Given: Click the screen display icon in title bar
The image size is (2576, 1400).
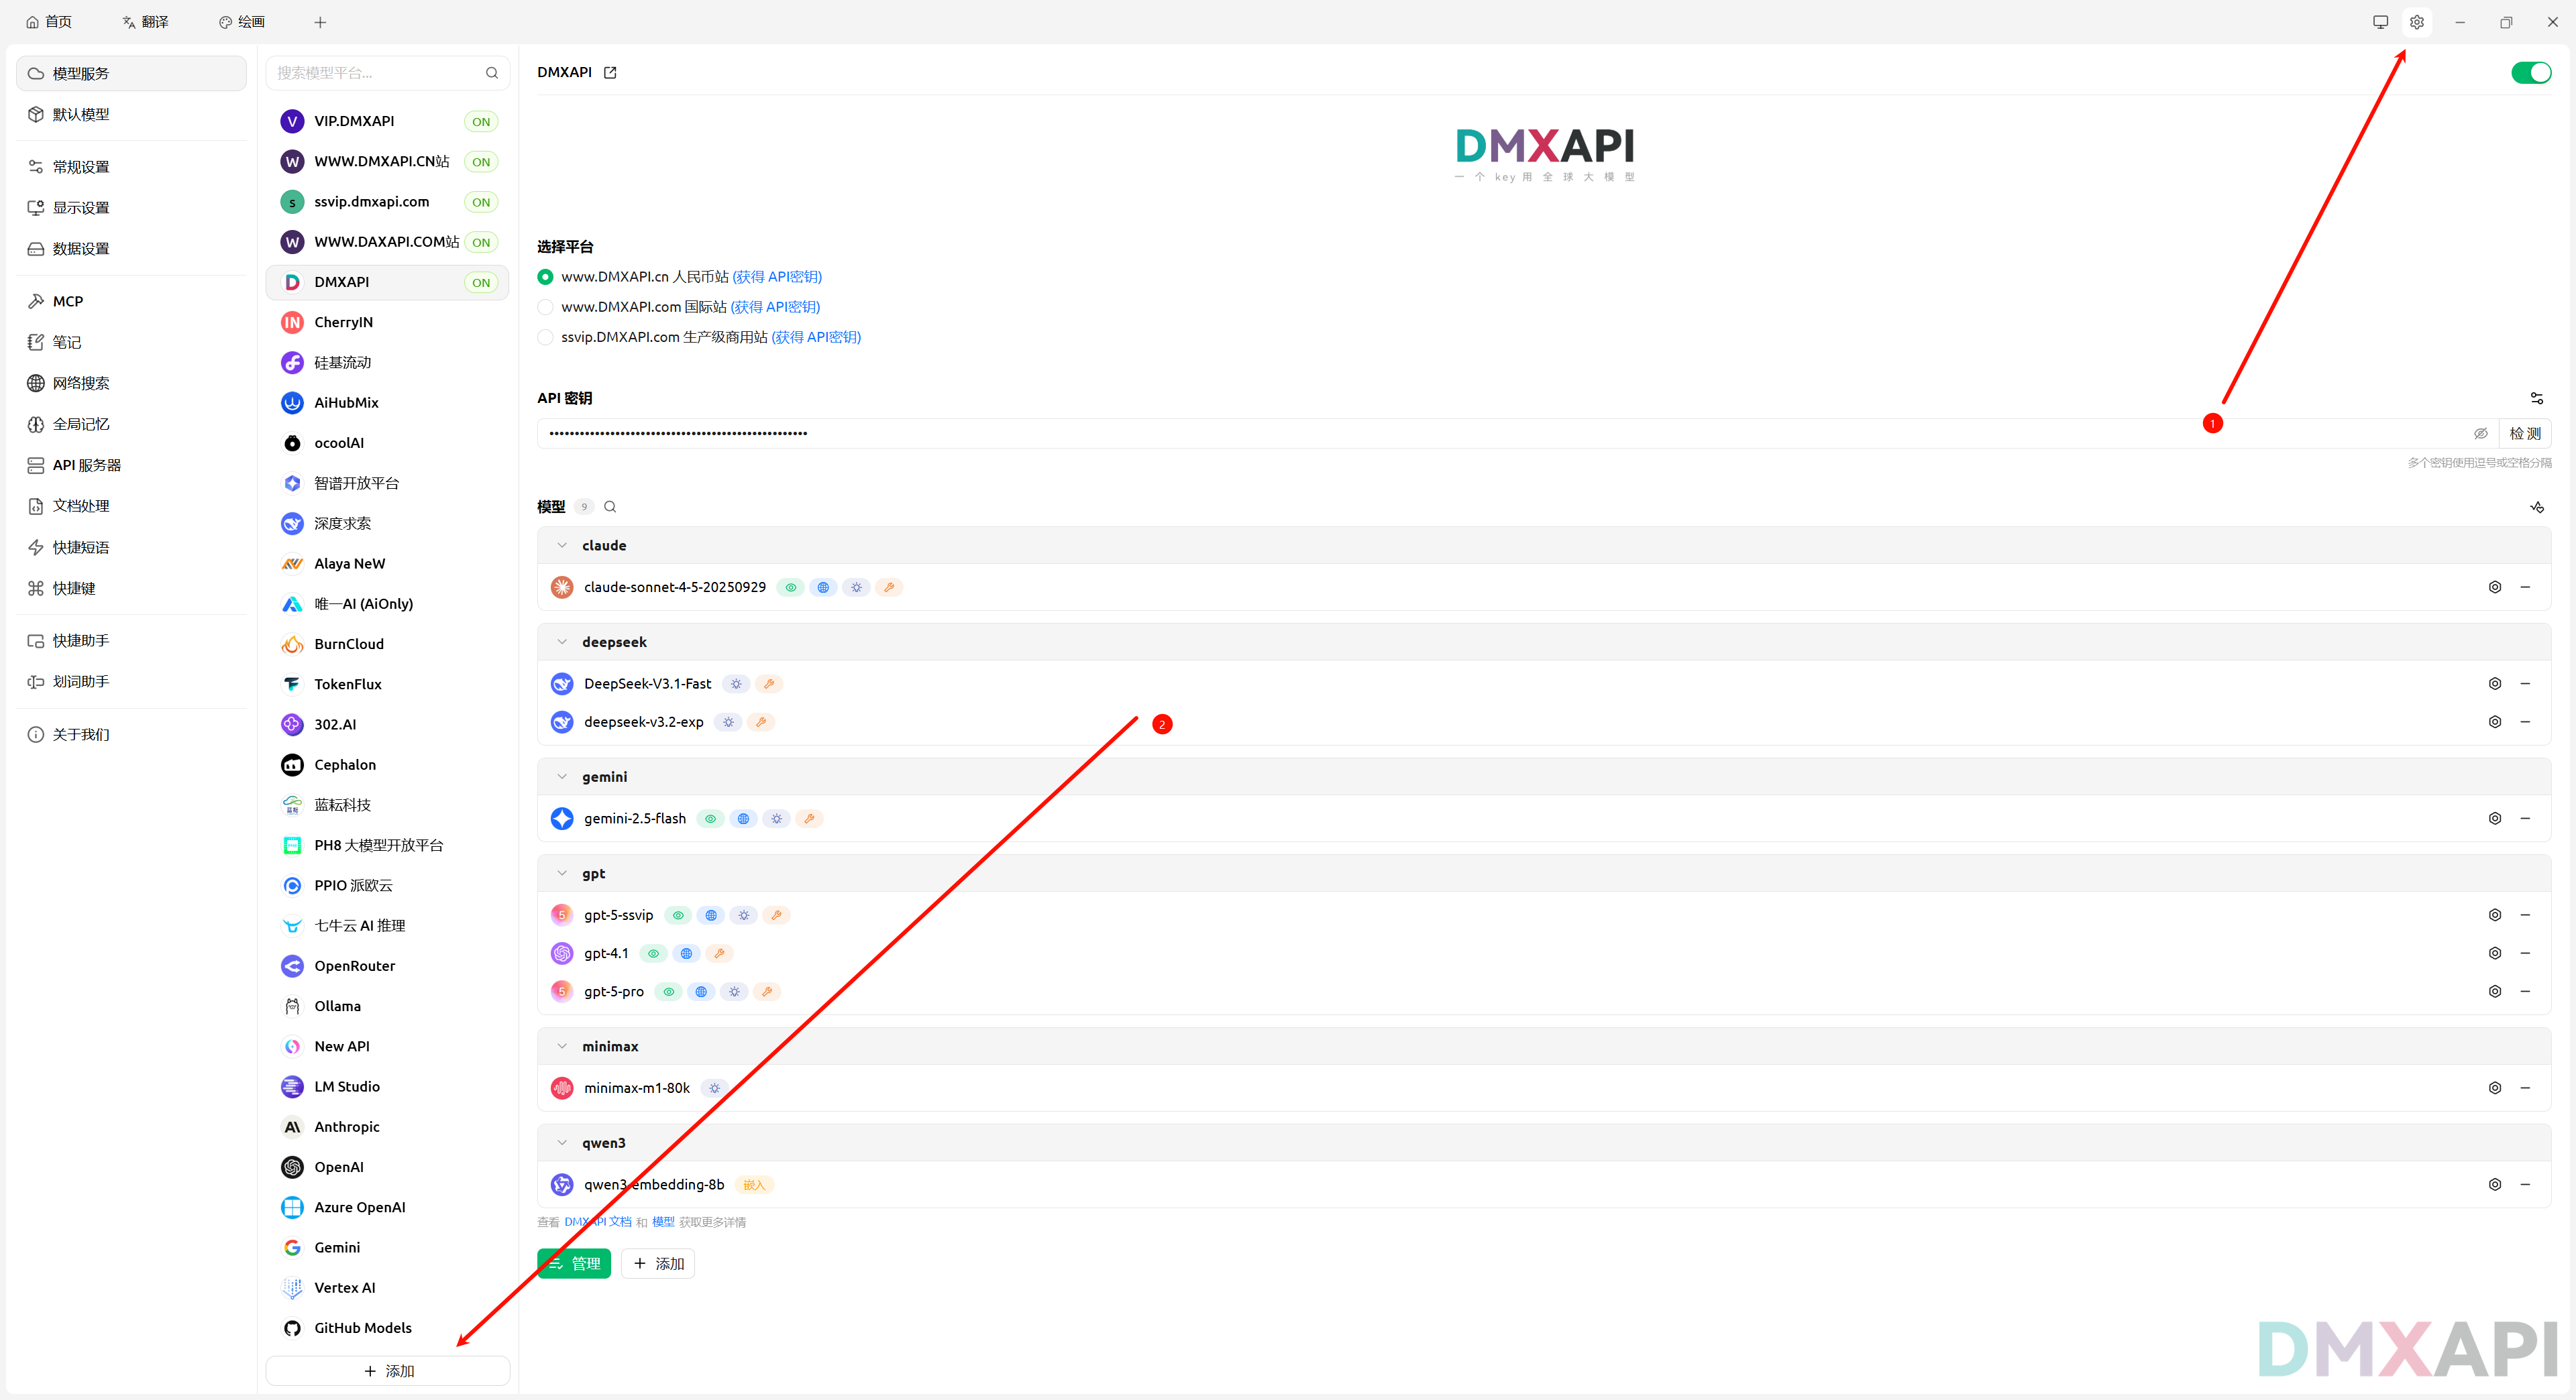Looking at the screenshot, I should click(2380, 22).
